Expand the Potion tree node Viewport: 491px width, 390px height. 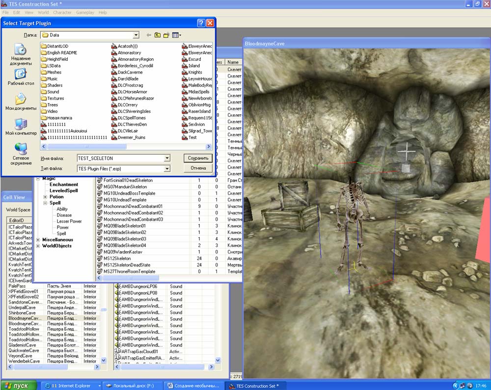click(x=45, y=197)
